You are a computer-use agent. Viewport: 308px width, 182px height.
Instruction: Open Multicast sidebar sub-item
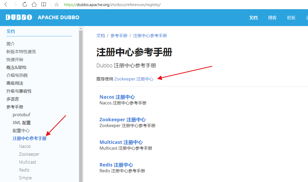click(27, 162)
